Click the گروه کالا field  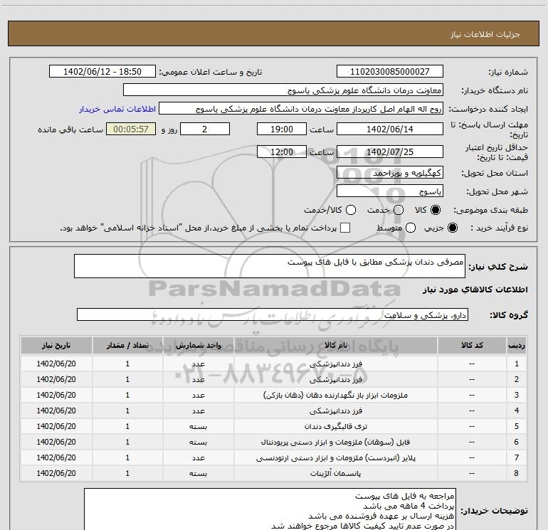(x=273, y=314)
